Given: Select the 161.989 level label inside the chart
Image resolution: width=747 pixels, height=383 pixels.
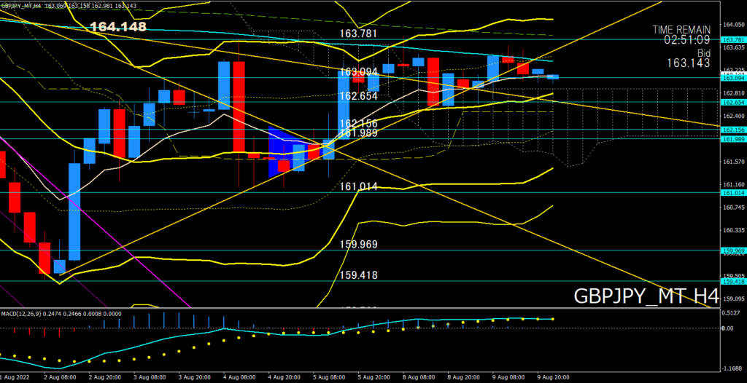Looking at the screenshot, I should click(x=359, y=133).
